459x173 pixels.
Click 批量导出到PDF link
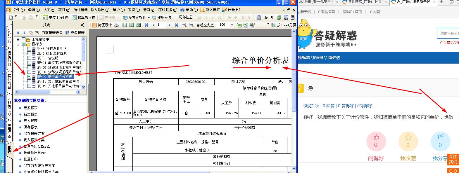35,153
